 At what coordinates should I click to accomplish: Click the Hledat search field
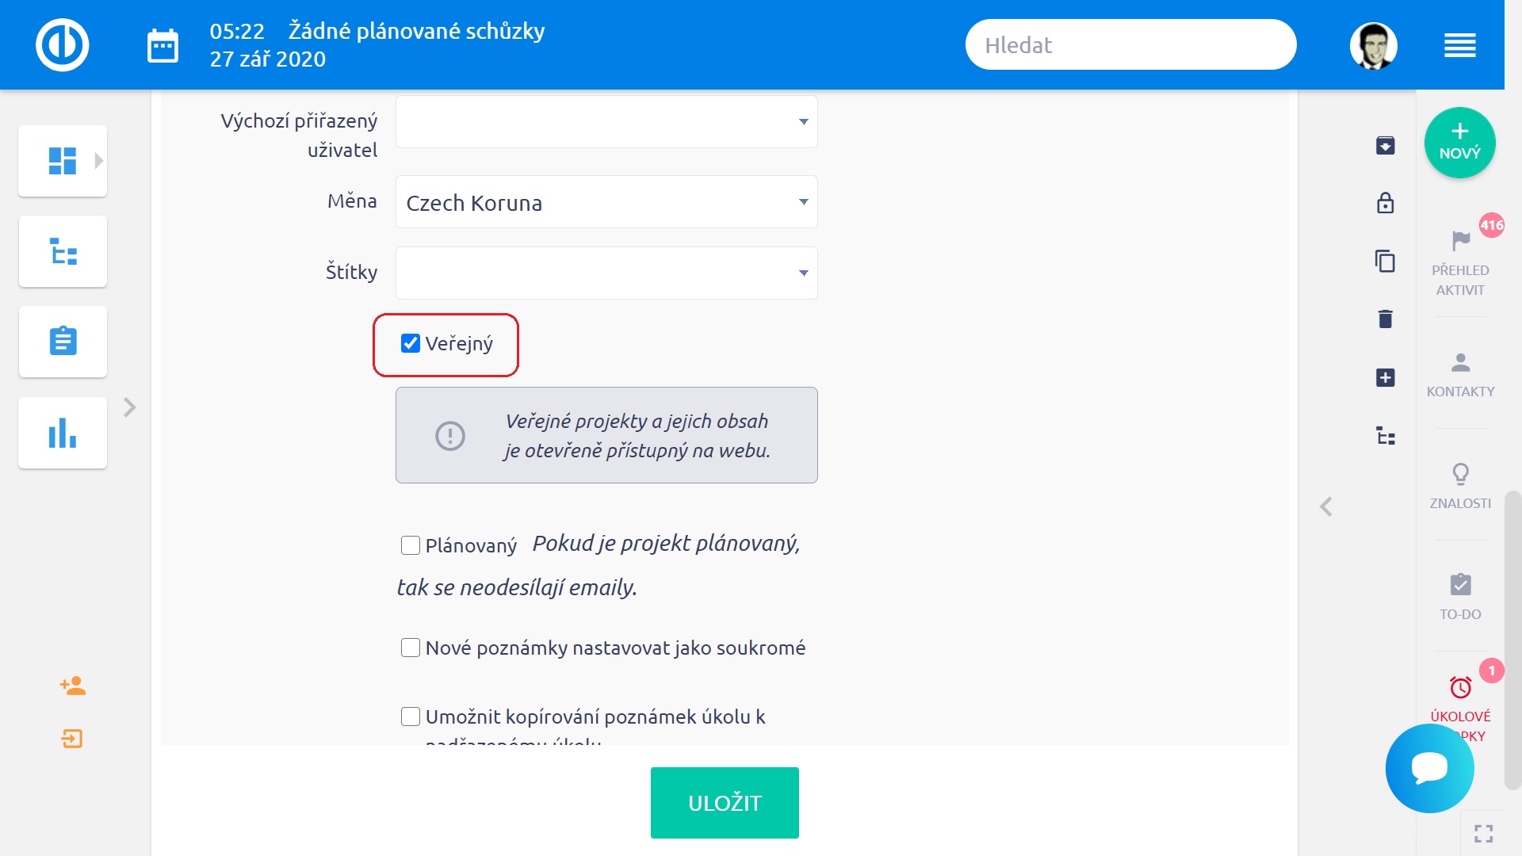pos(1131,45)
